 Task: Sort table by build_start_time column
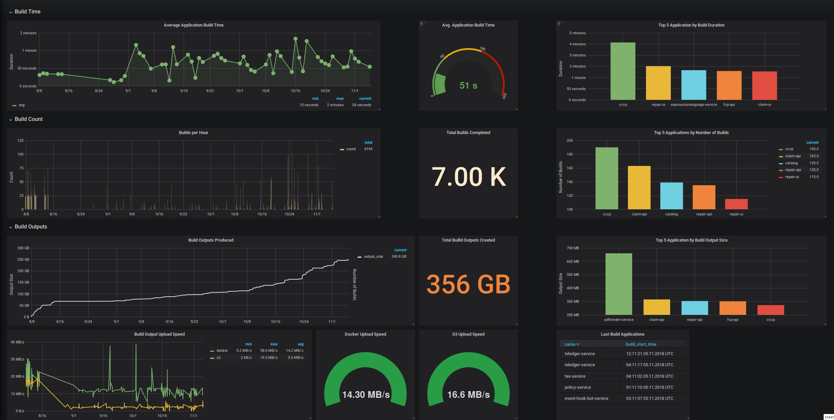641,344
